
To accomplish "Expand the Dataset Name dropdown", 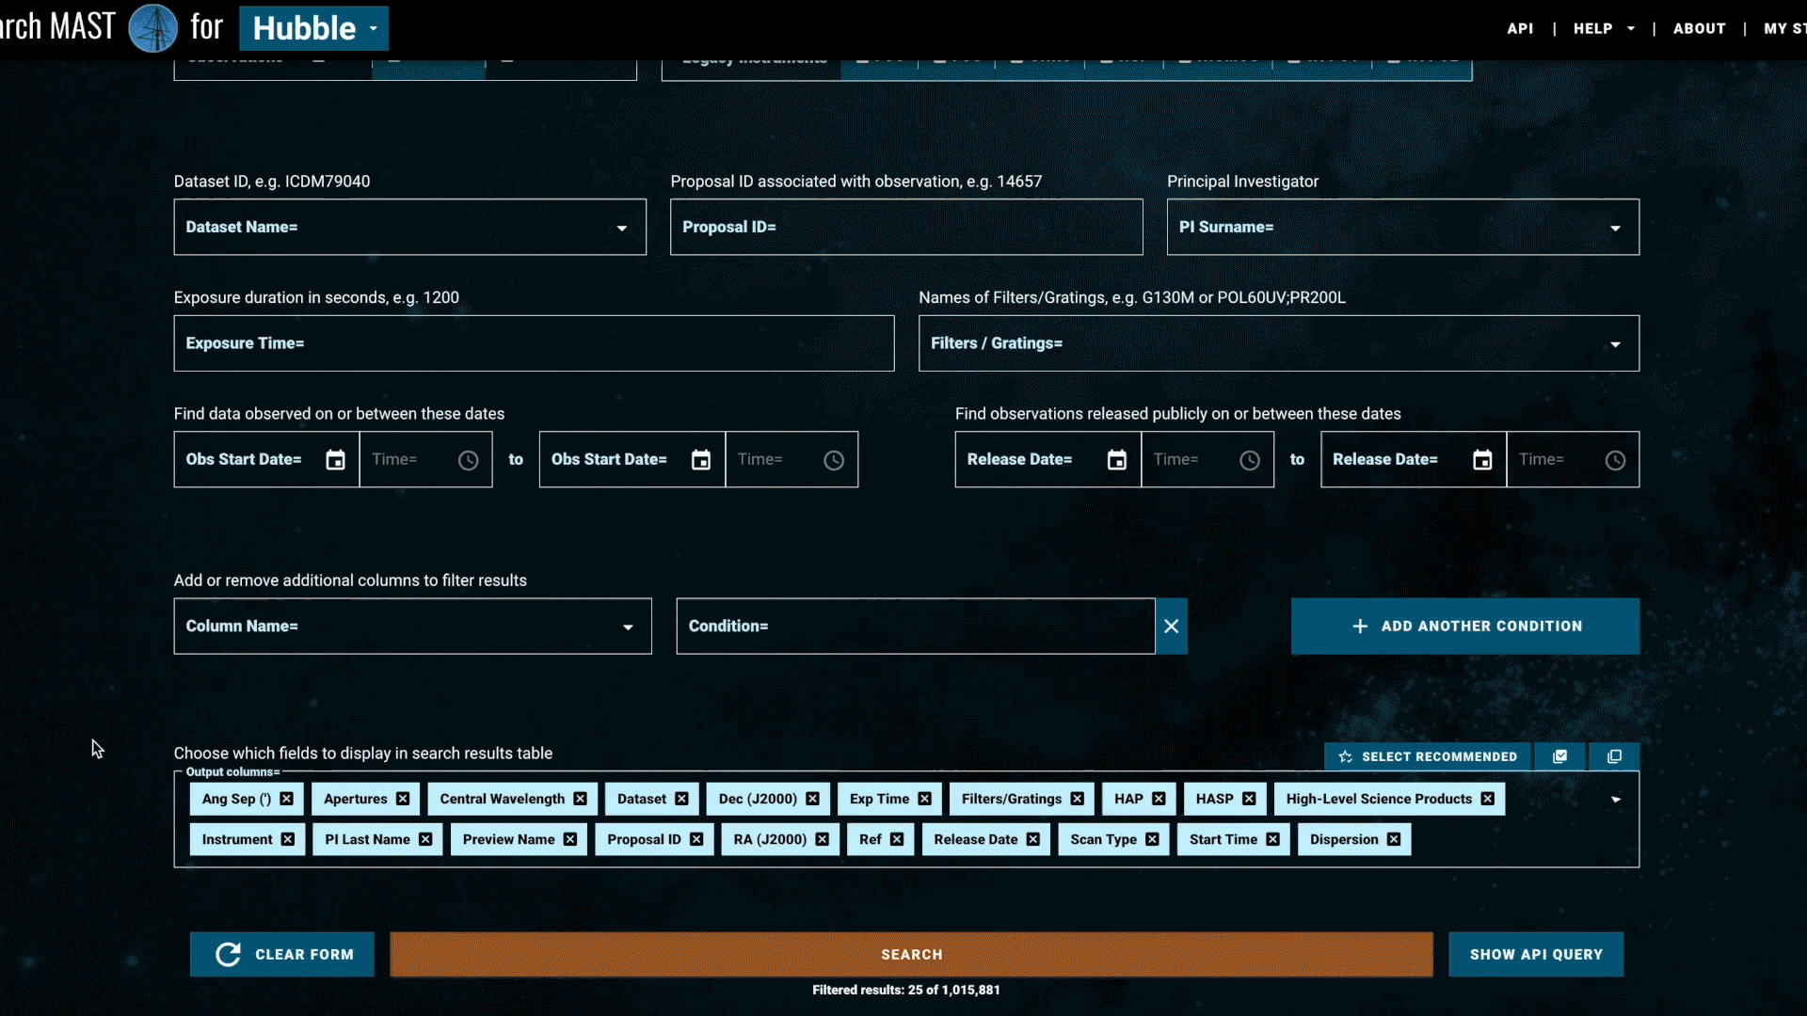I will pyautogui.click(x=622, y=228).
